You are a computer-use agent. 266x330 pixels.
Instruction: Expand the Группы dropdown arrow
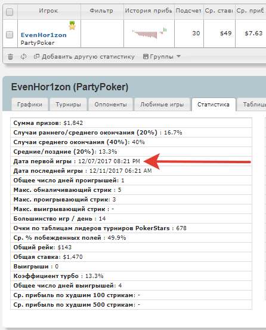pyautogui.click(x=178, y=56)
